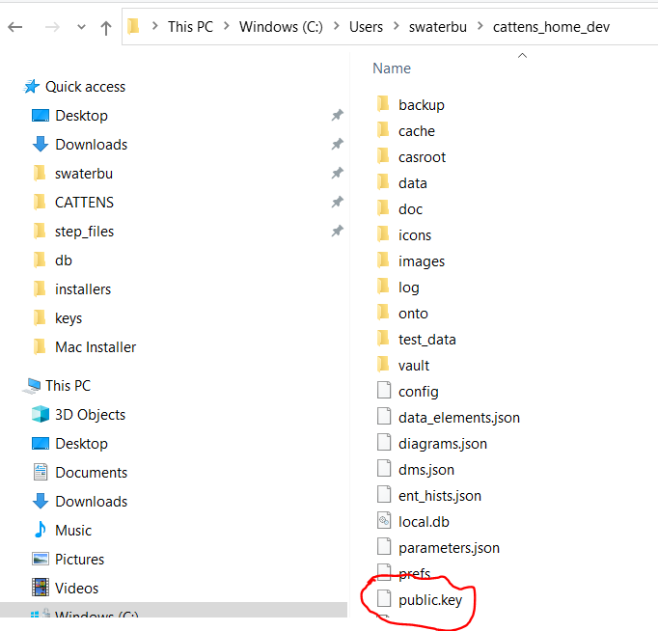The width and height of the screenshot is (658, 631).
Task: Open CATTENS folder in Quick access
Action: tap(84, 203)
